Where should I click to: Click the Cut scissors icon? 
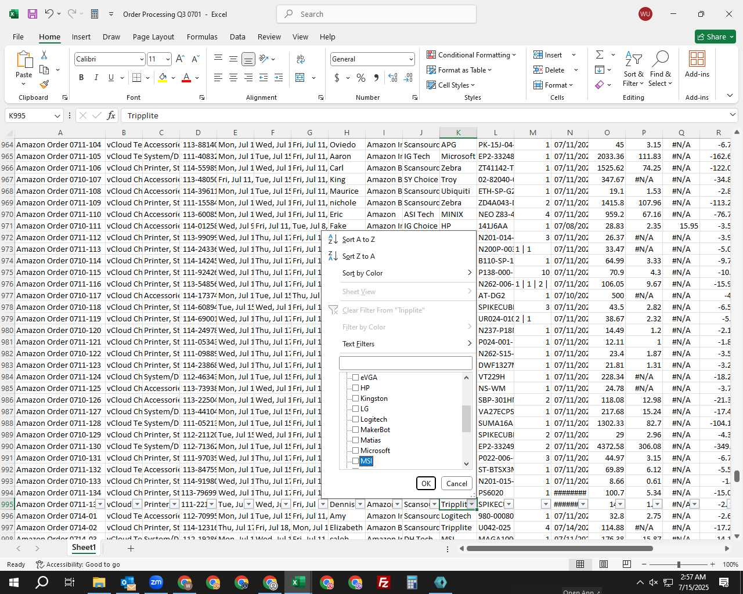pyautogui.click(x=44, y=55)
